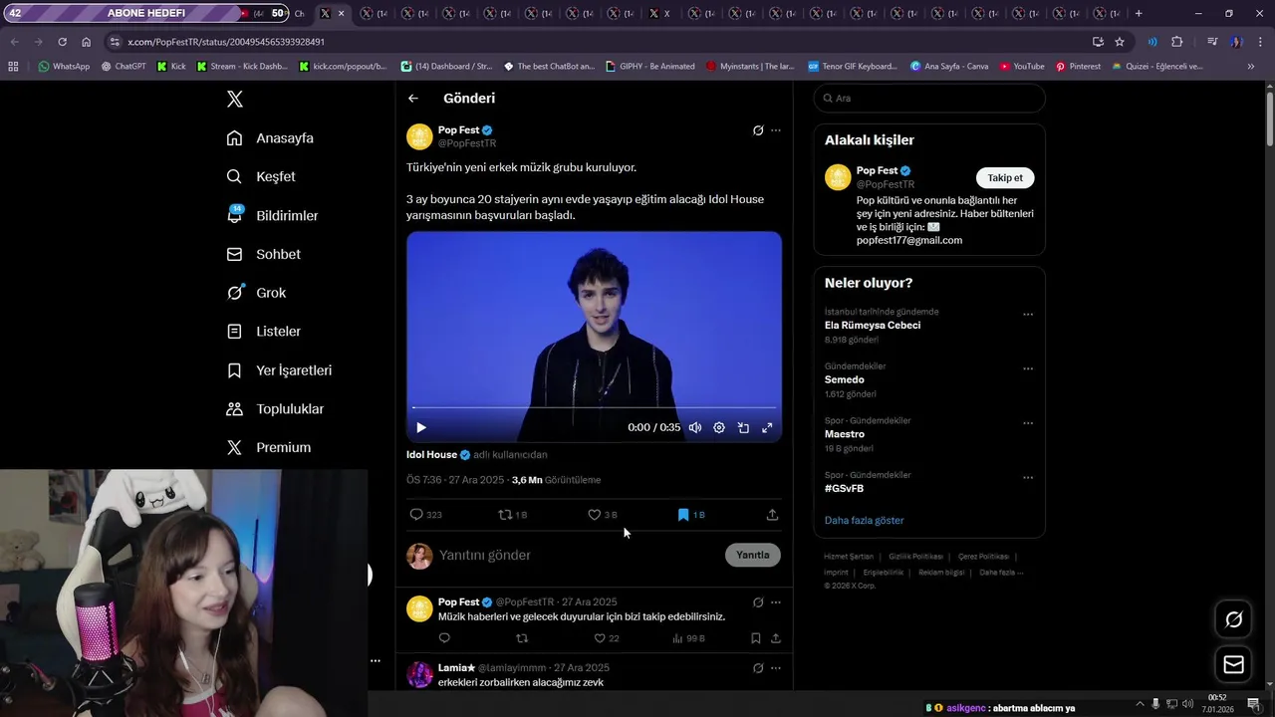Reply to Pop Fest's follow-up comment
The image size is (1275, 717).
pos(444,638)
